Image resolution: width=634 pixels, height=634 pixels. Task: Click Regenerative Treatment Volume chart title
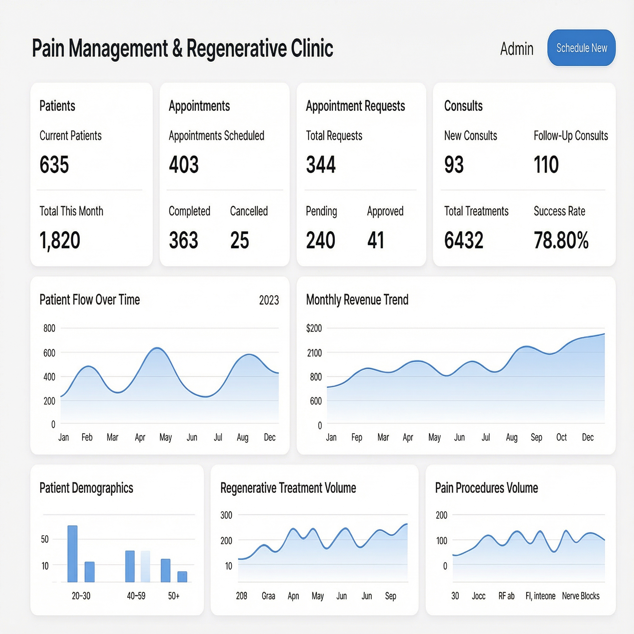pos(288,488)
